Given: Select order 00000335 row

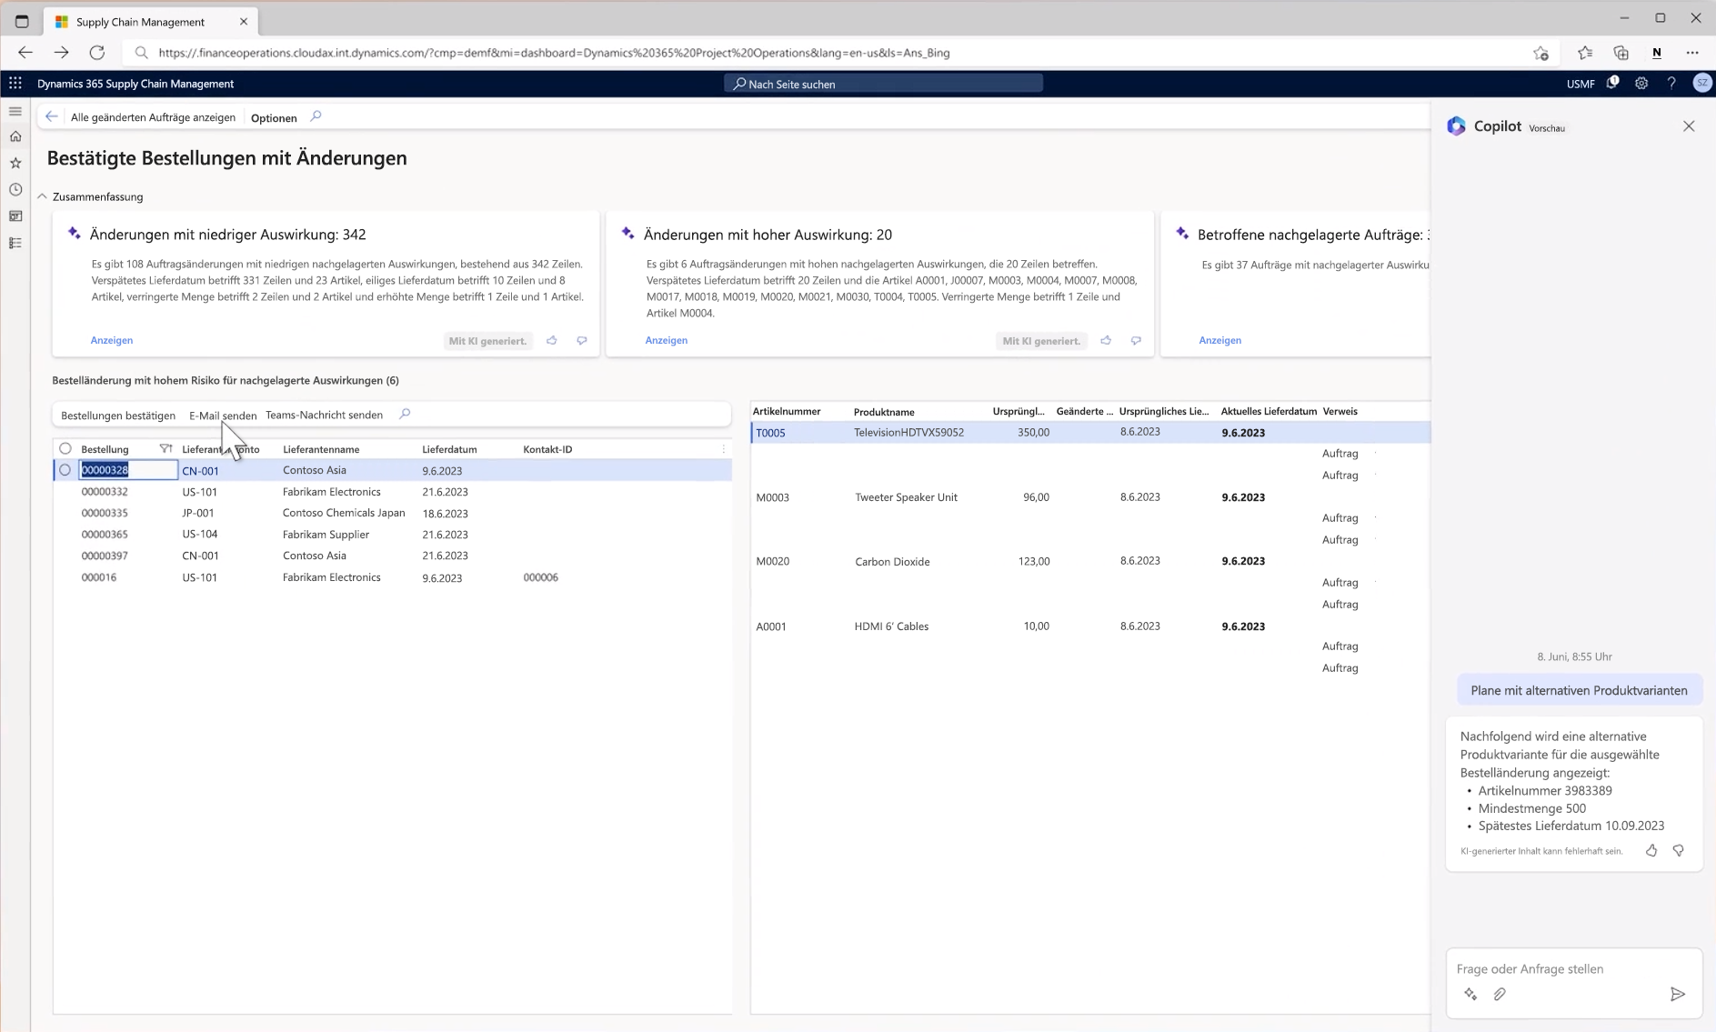Looking at the screenshot, I should [x=393, y=513].
